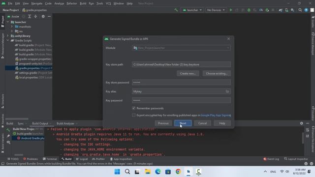Viewport: 315px width, 177px height.
Task: Switch to the Sync tab
Action: pyautogui.click(x=21, y=123)
